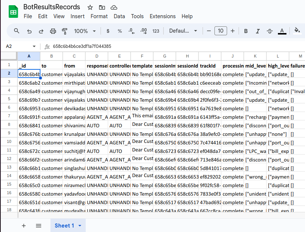Image resolution: width=305 pixels, height=232 pixels.
Task: Print the spreadsheet using printer icon
Action: click(53, 31)
